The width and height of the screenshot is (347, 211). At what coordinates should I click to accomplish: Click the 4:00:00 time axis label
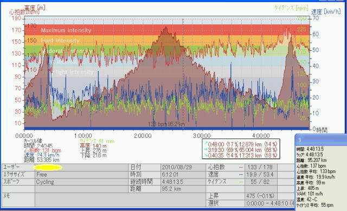[x=261, y=135]
